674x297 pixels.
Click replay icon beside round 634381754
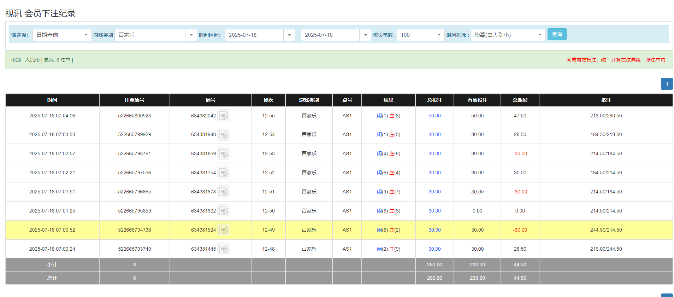(x=224, y=173)
